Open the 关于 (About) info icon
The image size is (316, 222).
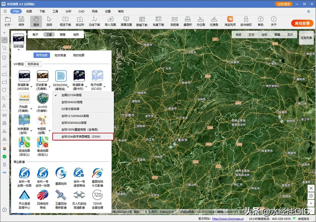[274, 21]
